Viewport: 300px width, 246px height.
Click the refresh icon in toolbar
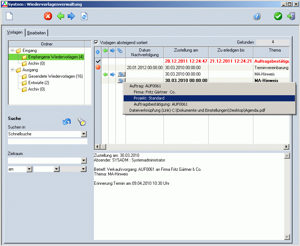(84, 16)
